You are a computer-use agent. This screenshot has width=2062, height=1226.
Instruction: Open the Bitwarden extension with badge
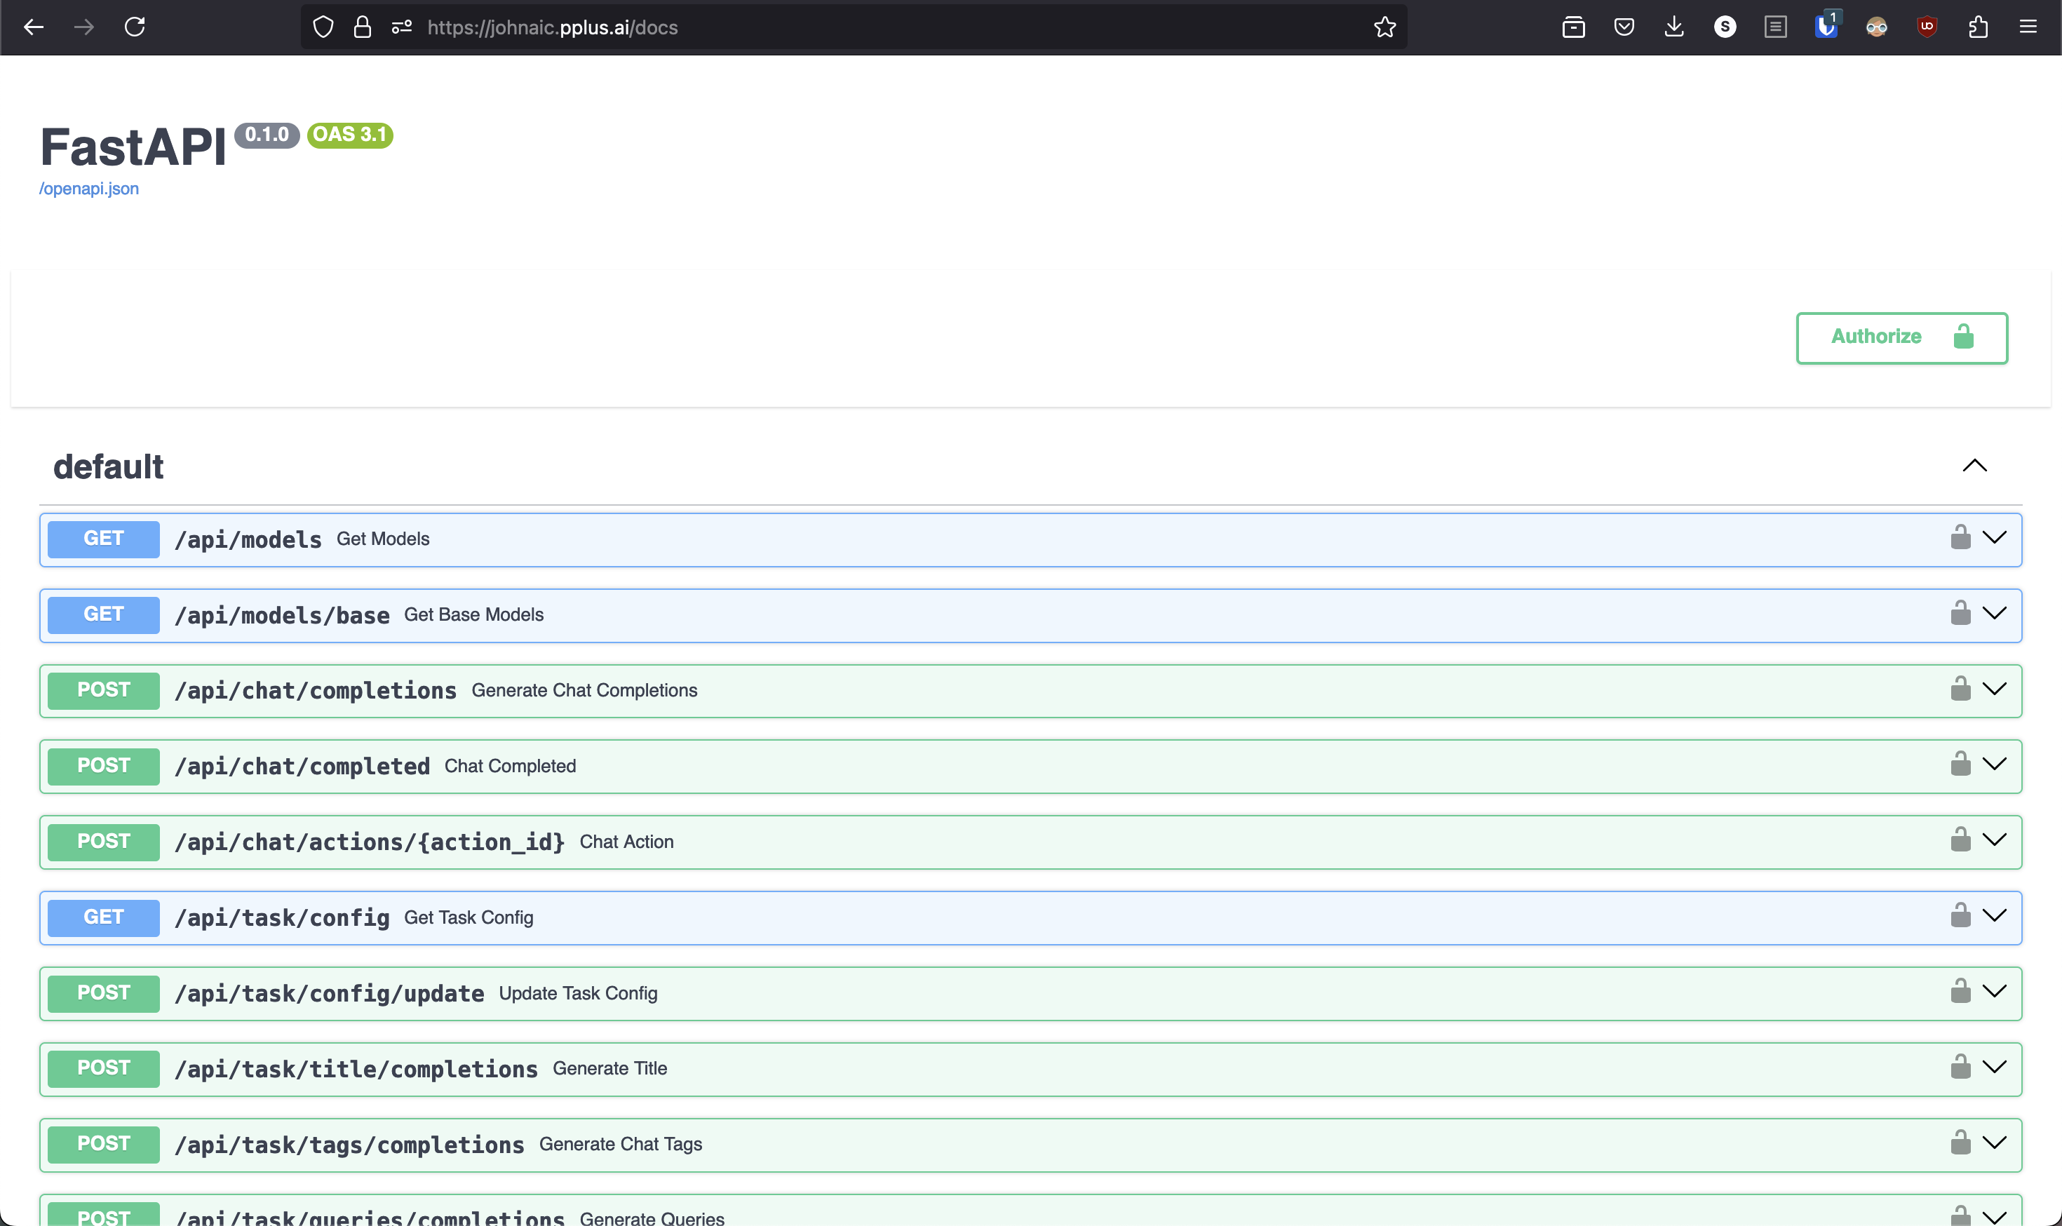click(x=1826, y=26)
